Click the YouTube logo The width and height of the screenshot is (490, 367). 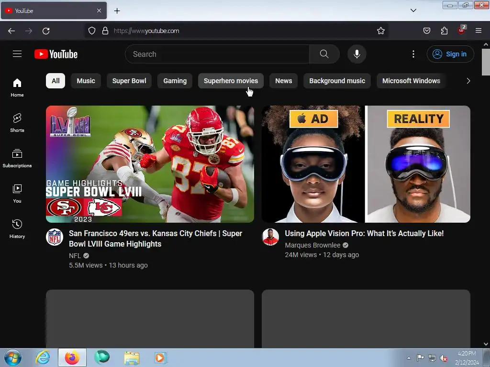(x=56, y=54)
